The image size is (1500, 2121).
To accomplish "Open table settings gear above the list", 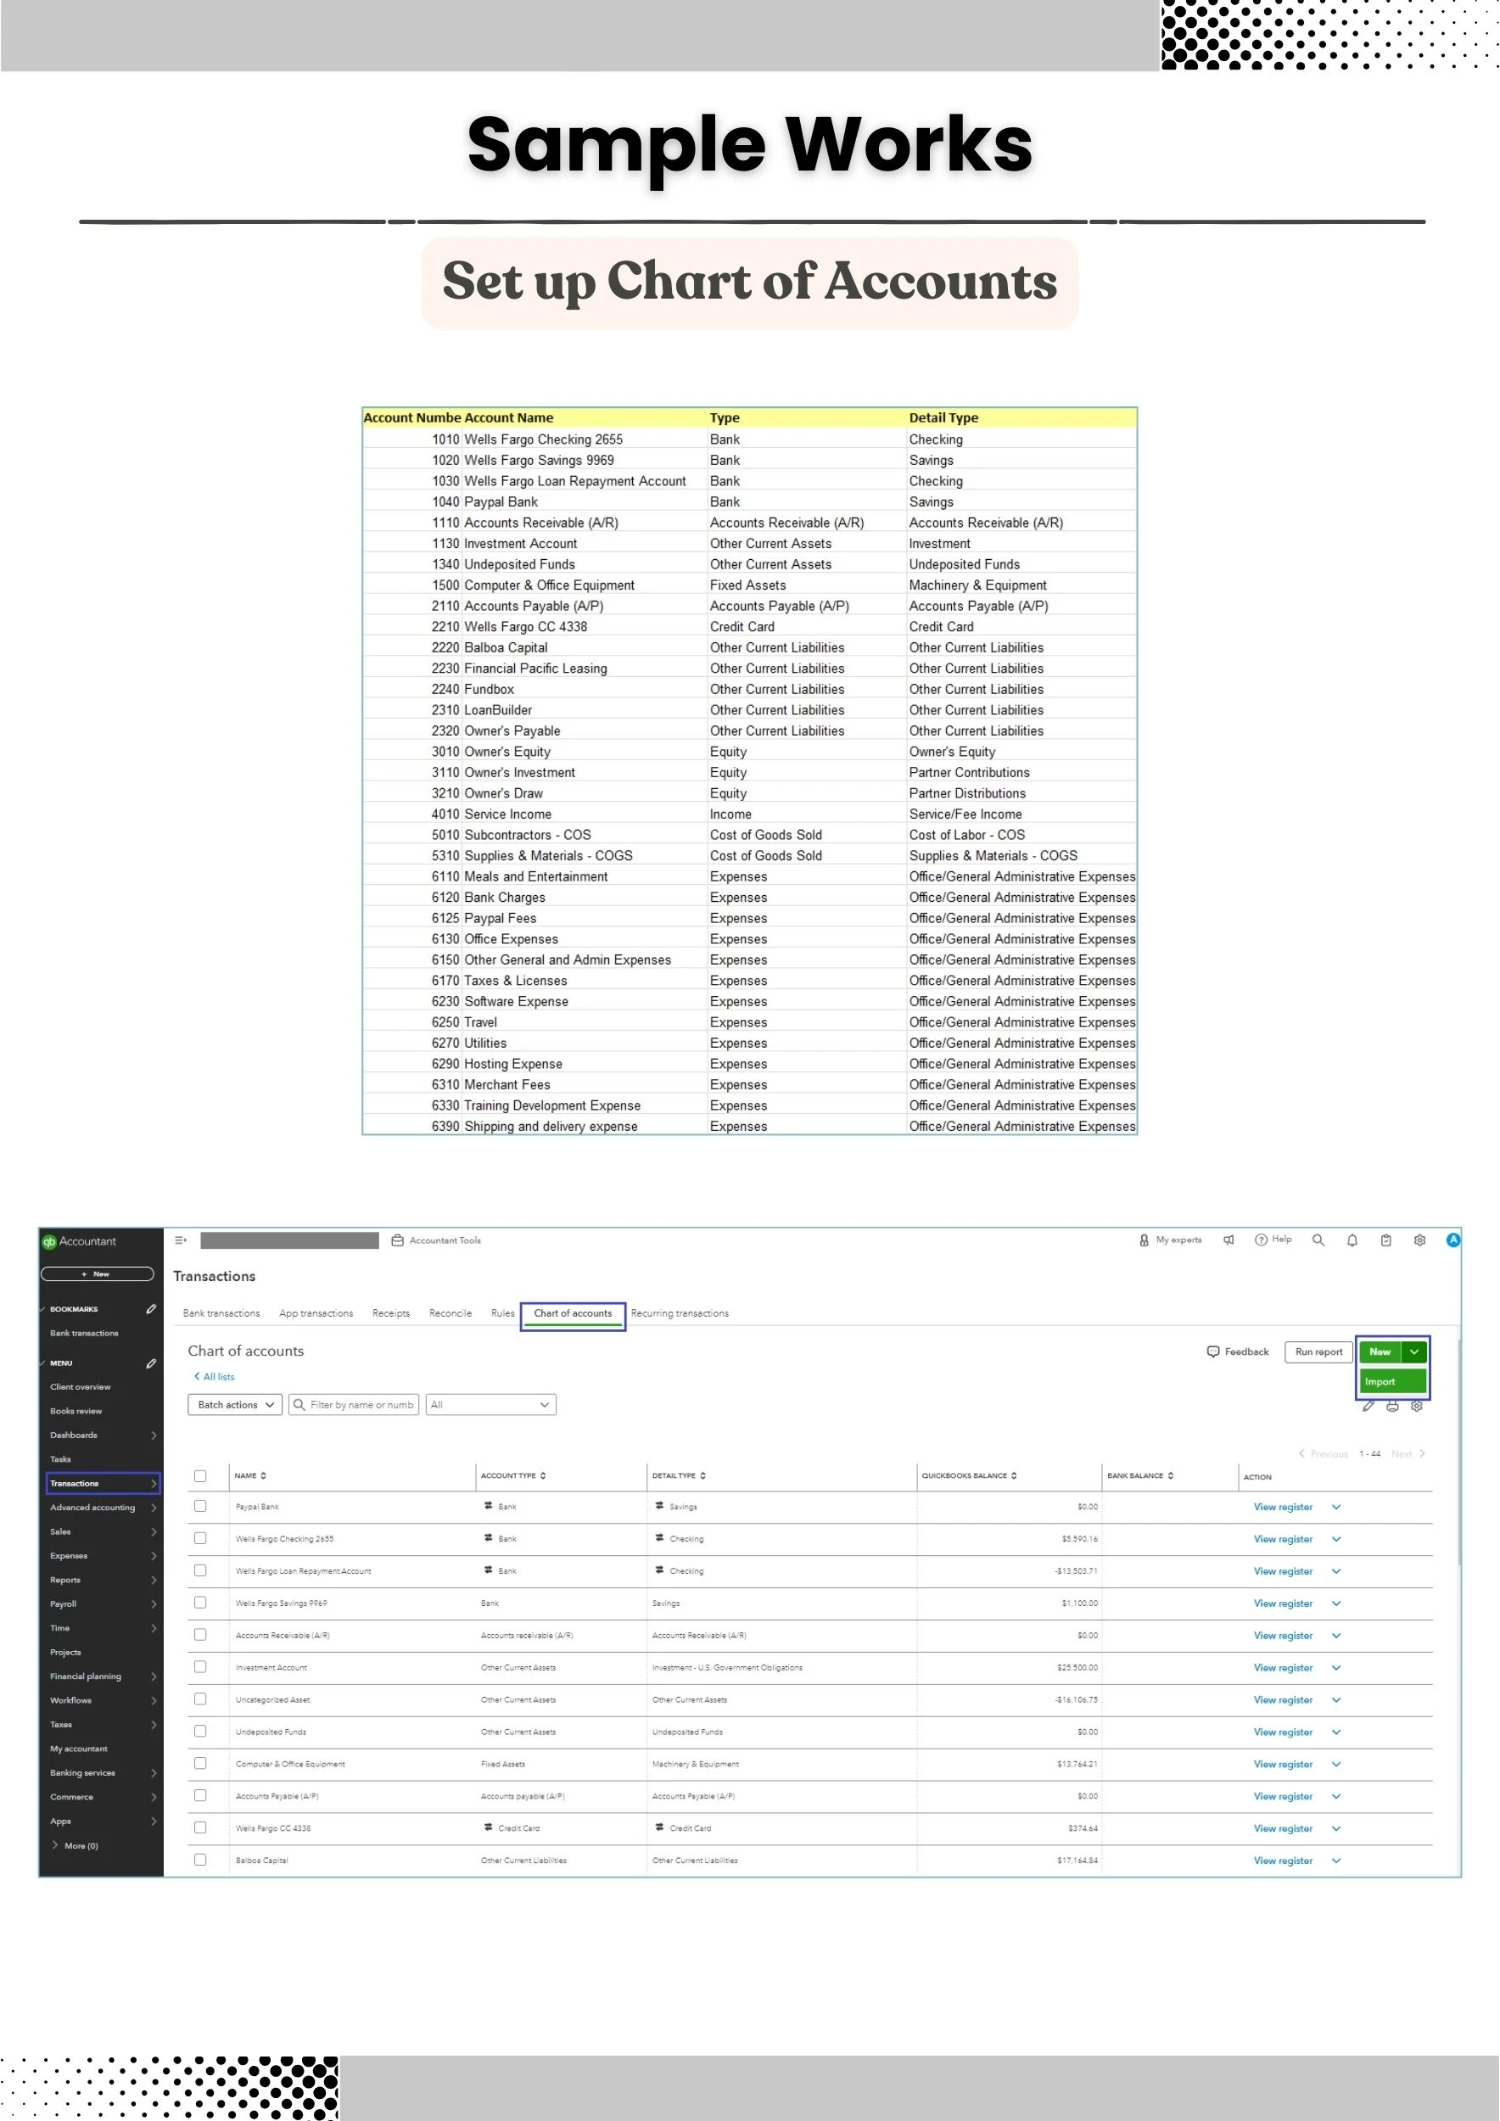I will point(1417,1406).
